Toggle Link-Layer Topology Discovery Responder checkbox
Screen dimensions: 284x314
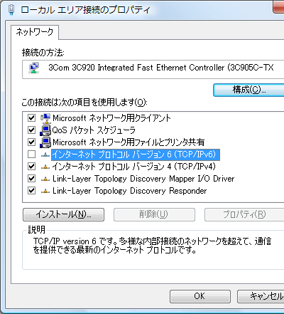tap(31, 191)
